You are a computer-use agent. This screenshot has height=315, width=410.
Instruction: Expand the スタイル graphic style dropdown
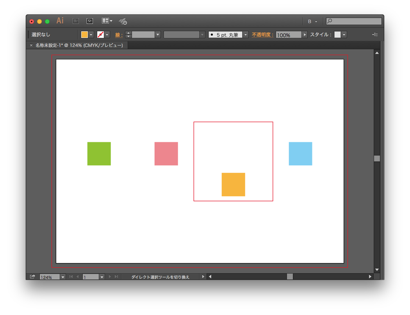[x=343, y=34]
